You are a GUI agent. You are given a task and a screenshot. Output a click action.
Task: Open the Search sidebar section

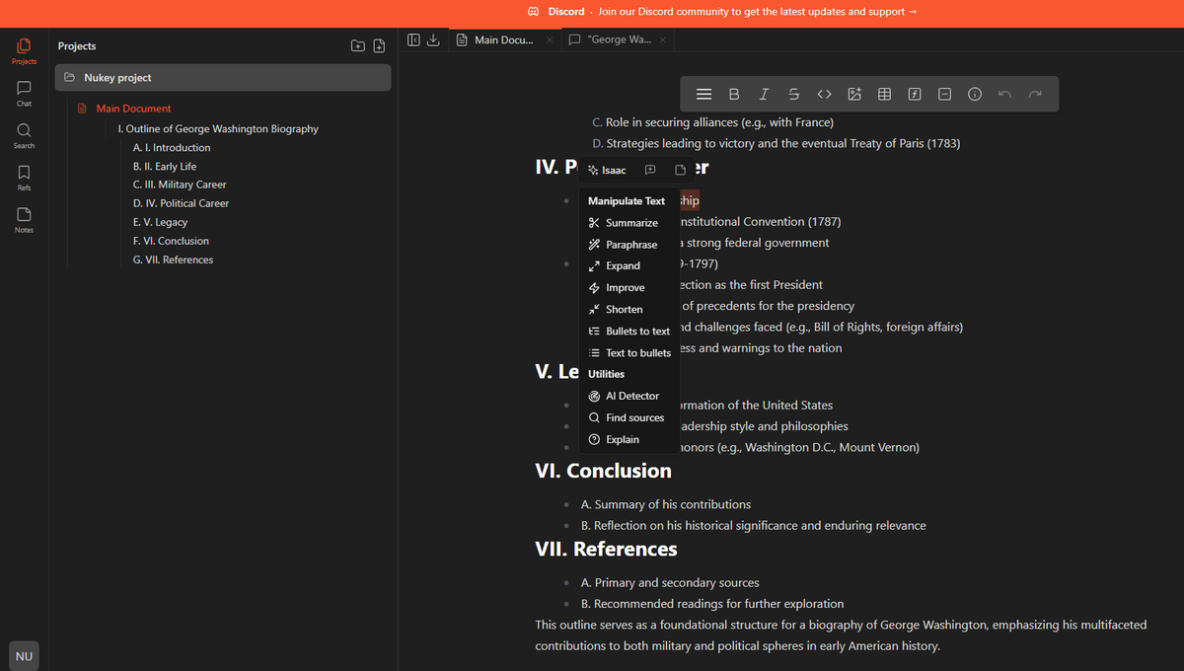point(24,136)
